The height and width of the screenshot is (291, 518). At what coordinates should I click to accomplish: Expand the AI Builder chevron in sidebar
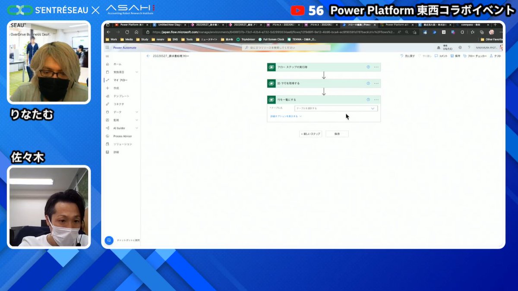tap(137, 128)
